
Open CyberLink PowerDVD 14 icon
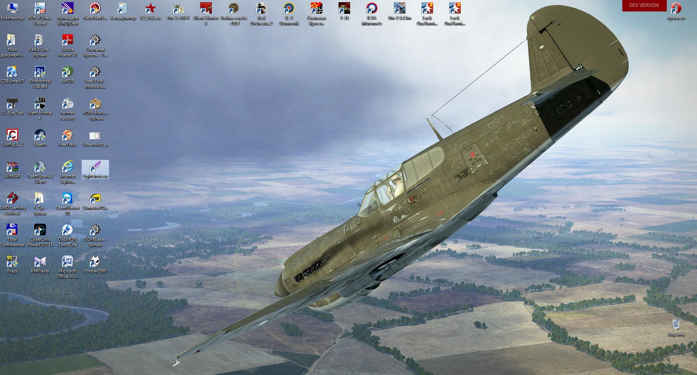click(40, 235)
